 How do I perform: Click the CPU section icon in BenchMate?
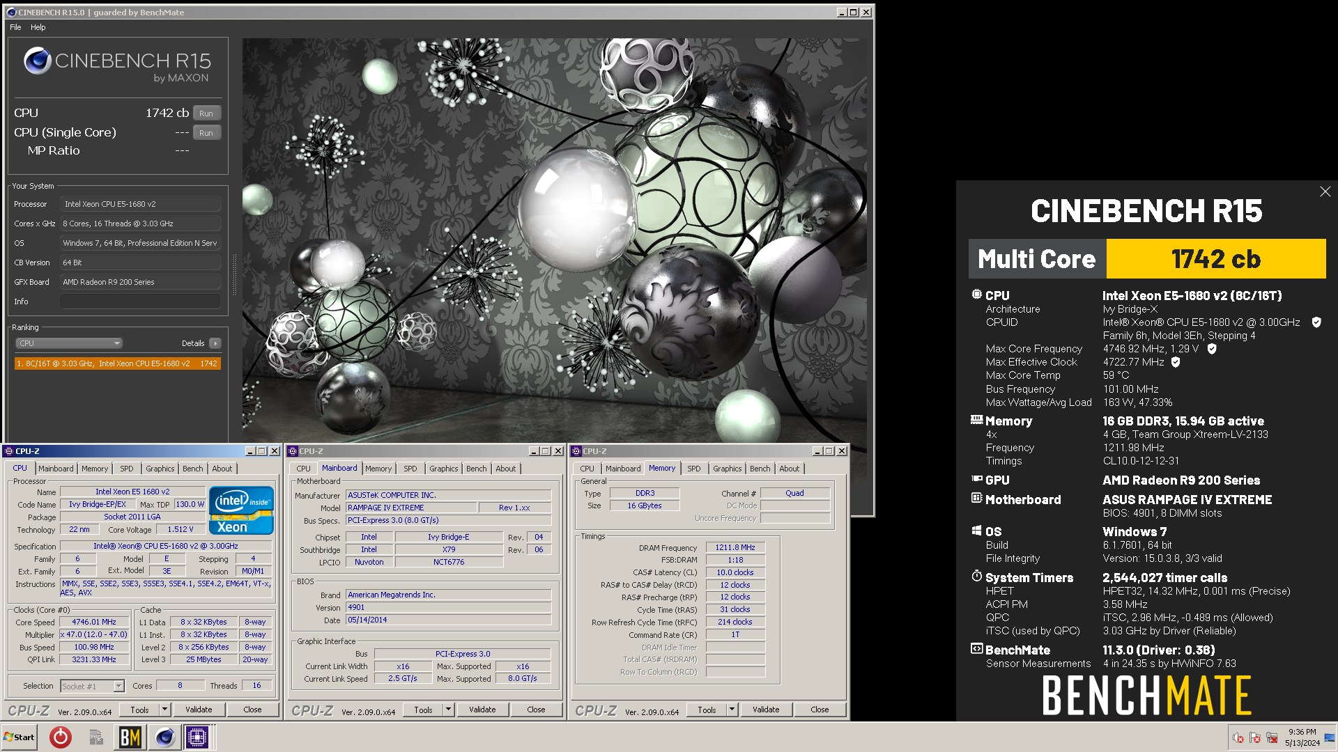point(976,295)
